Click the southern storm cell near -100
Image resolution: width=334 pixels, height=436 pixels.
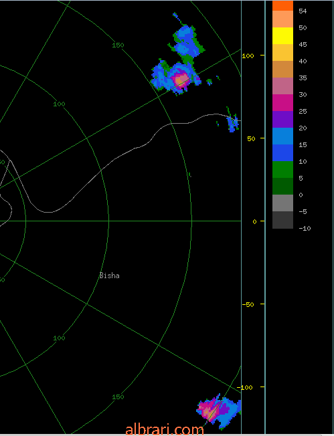tap(219, 411)
